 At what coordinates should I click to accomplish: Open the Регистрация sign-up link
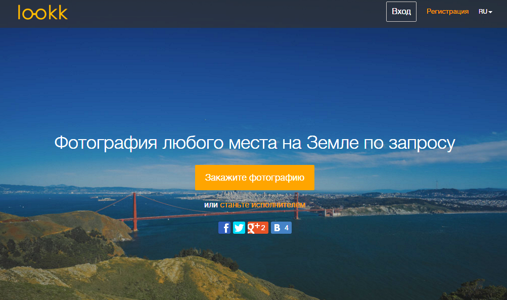pyautogui.click(x=447, y=12)
